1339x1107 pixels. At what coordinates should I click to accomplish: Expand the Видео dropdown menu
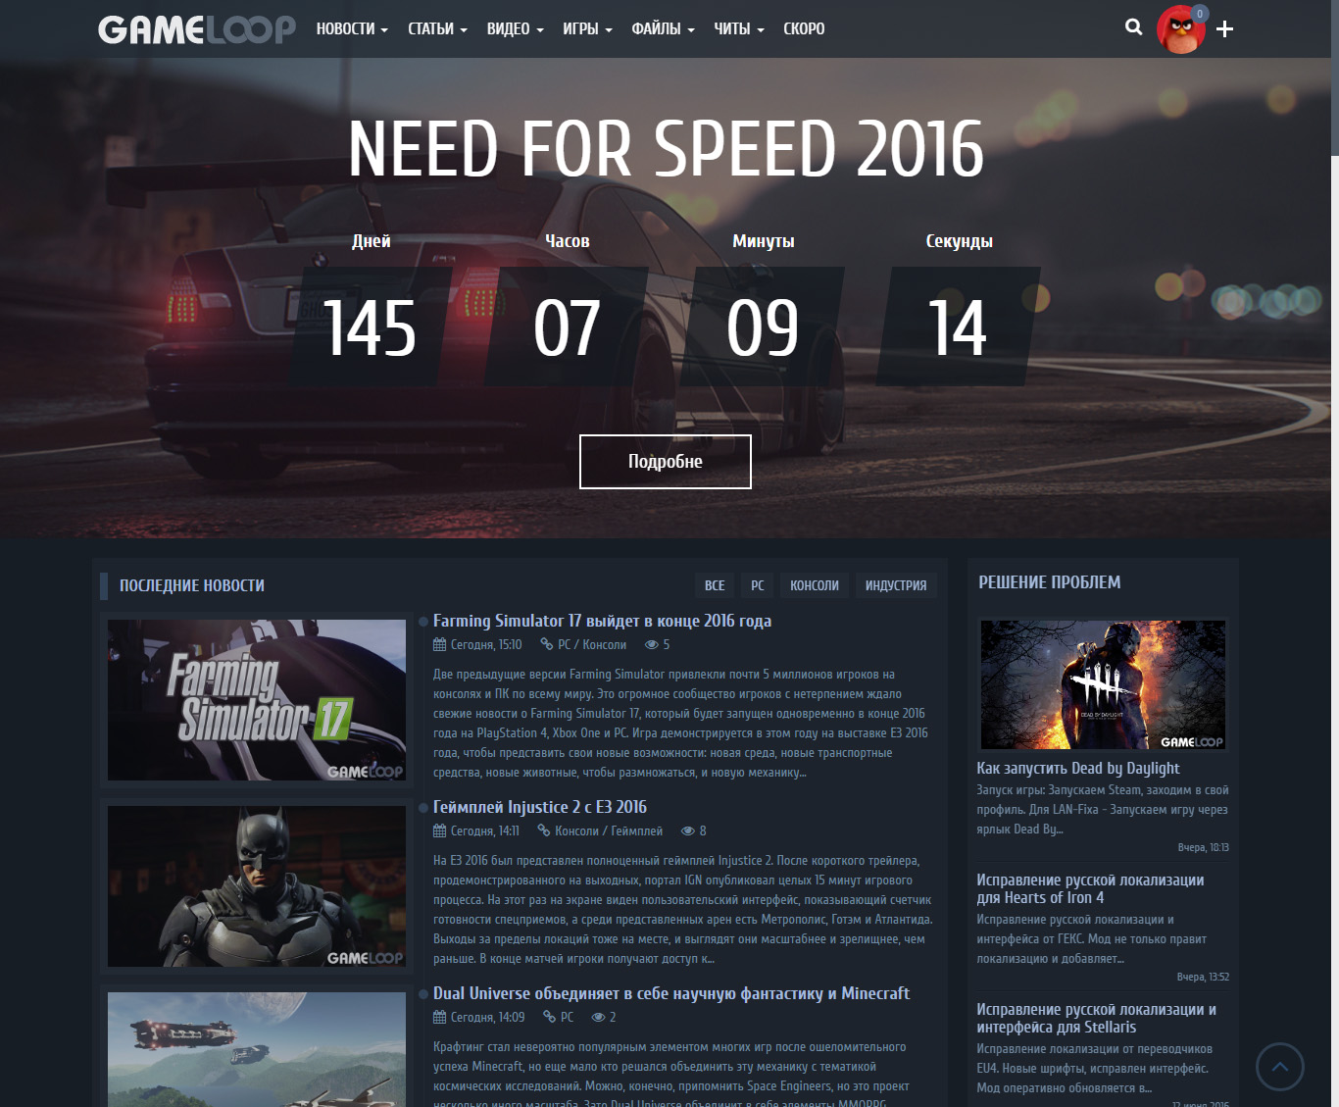coord(515,29)
